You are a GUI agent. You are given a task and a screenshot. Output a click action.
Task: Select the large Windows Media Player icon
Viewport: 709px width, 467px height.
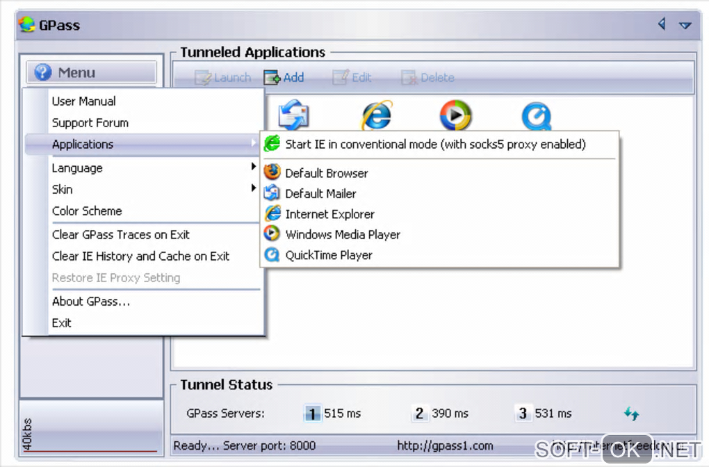pyautogui.click(x=456, y=115)
